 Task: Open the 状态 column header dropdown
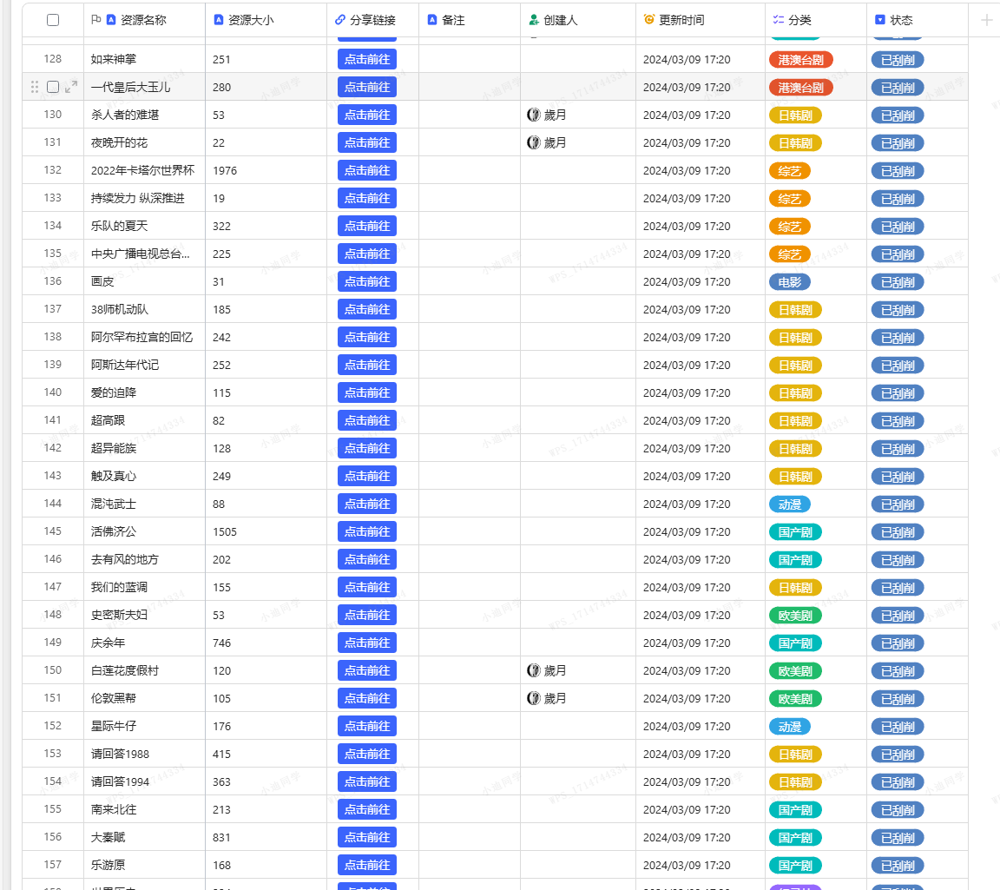click(917, 20)
